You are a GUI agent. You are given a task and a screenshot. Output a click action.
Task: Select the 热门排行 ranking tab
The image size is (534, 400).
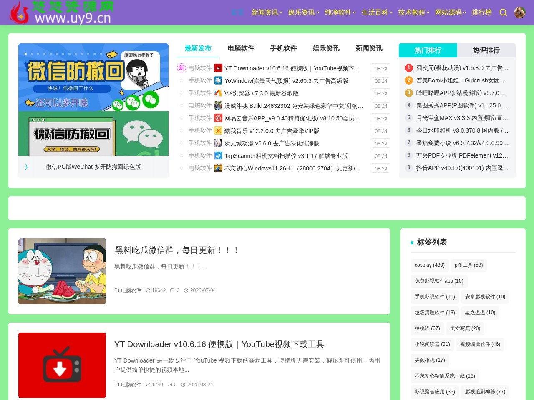(x=428, y=50)
